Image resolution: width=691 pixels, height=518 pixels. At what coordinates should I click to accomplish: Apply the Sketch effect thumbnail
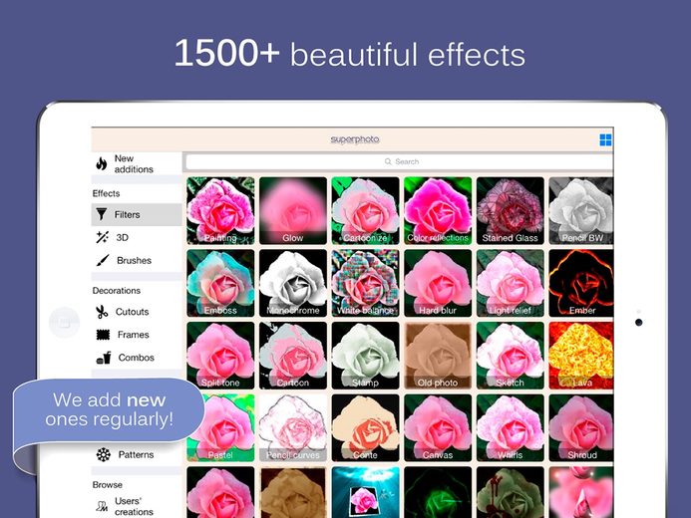[x=511, y=356]
